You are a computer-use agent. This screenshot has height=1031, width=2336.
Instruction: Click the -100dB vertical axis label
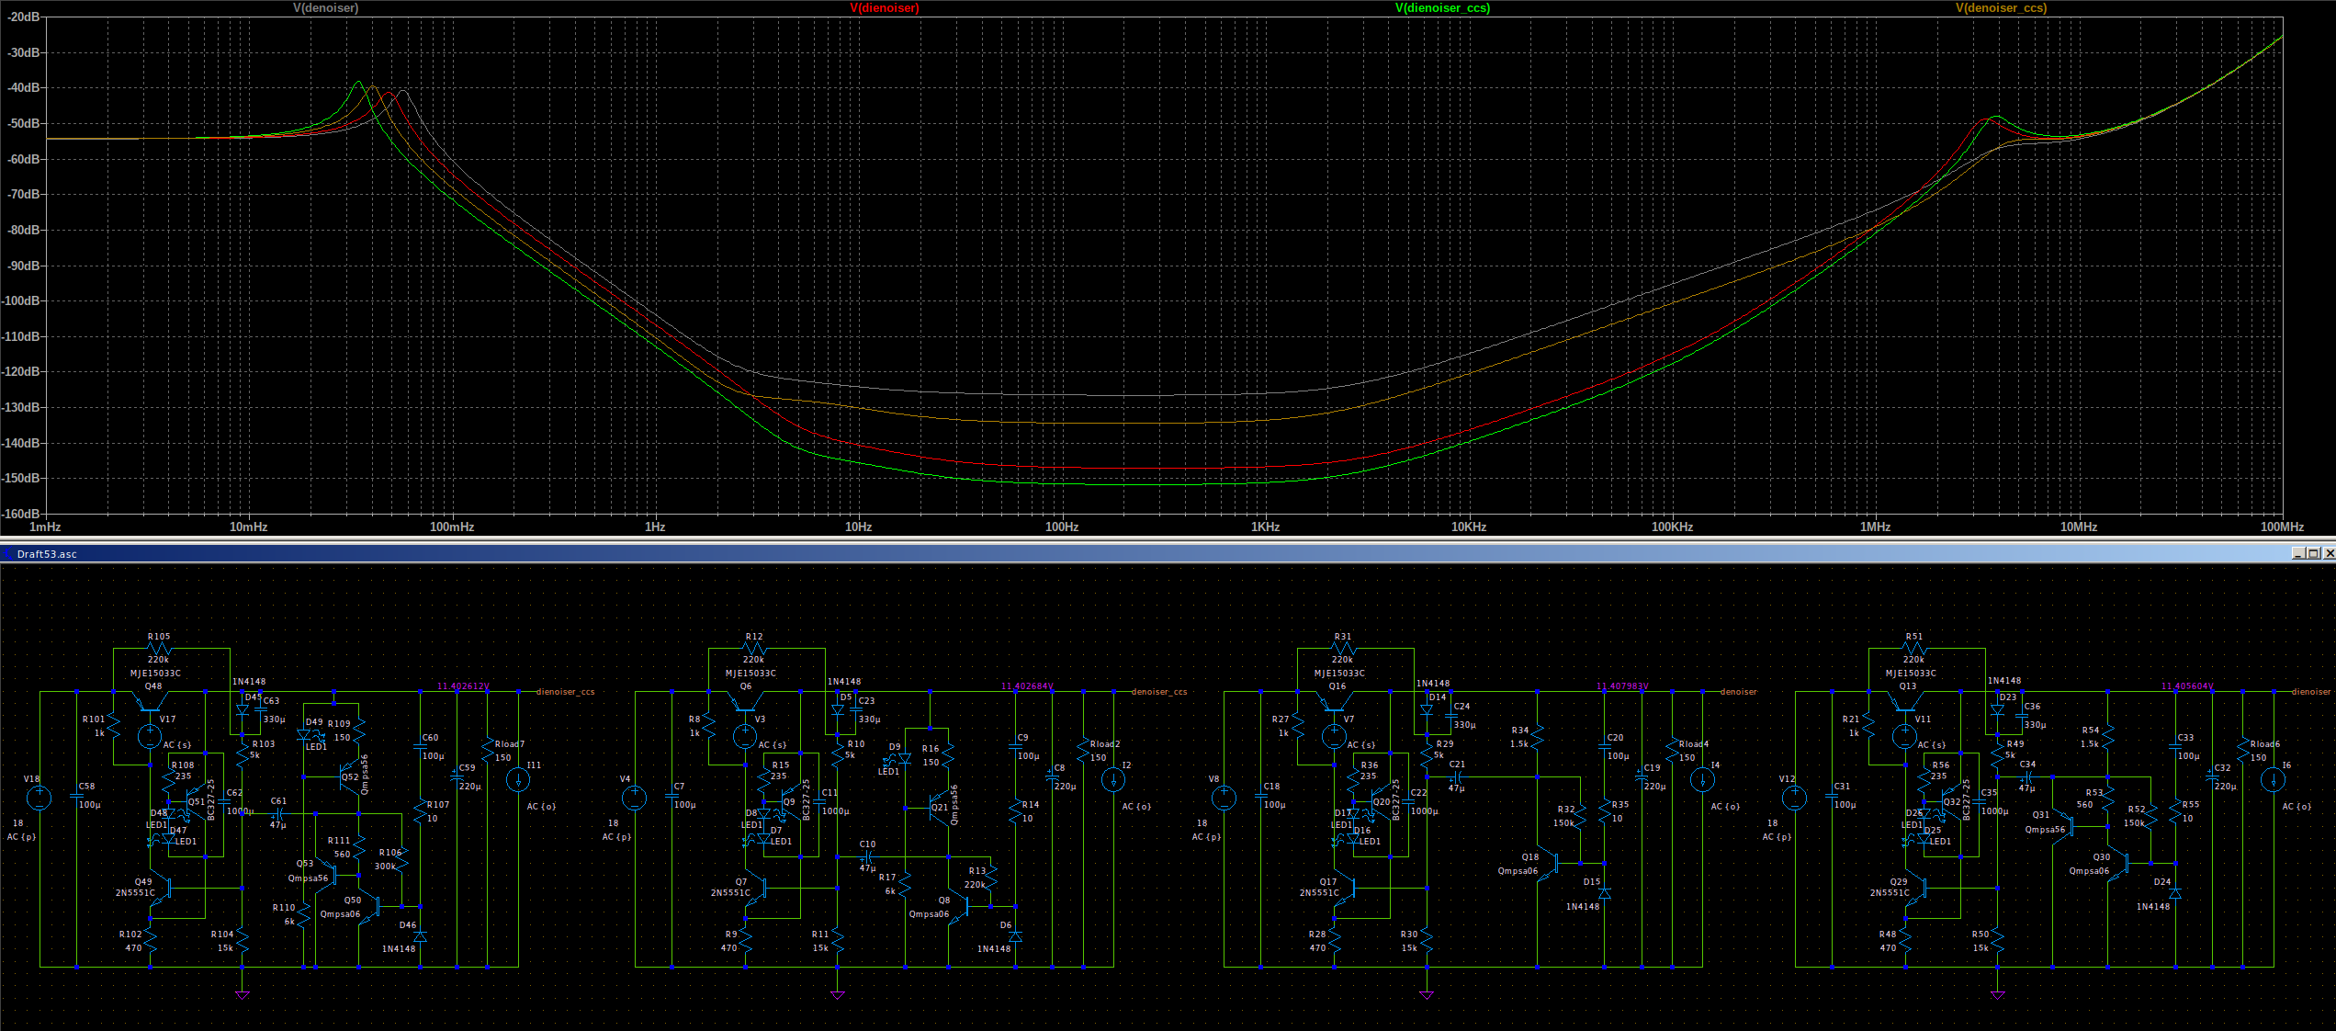point(21,300)
